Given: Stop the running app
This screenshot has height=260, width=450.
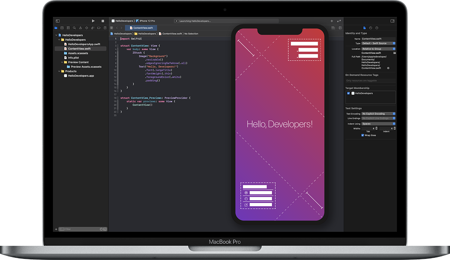Looking at the screenshot, I should click(102, 21).
